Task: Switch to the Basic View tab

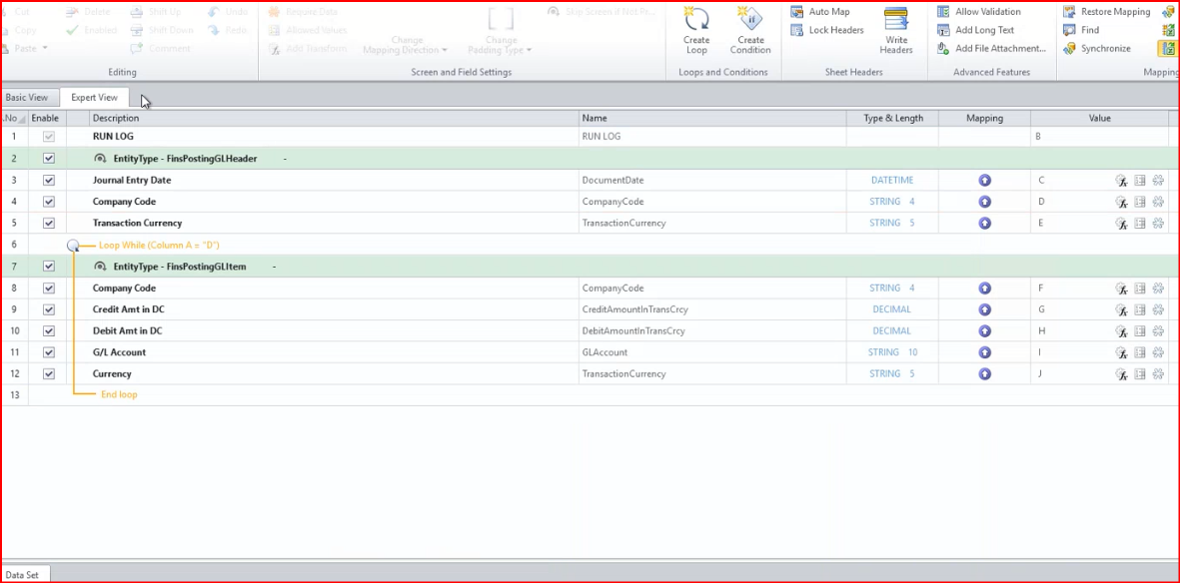Action: click(26, 98)
